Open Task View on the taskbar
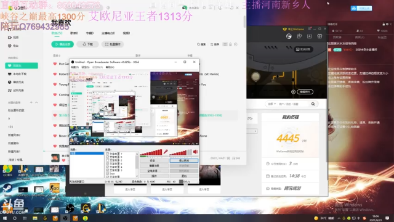Viewport: 394px width, 222px height. coord(25,218)
